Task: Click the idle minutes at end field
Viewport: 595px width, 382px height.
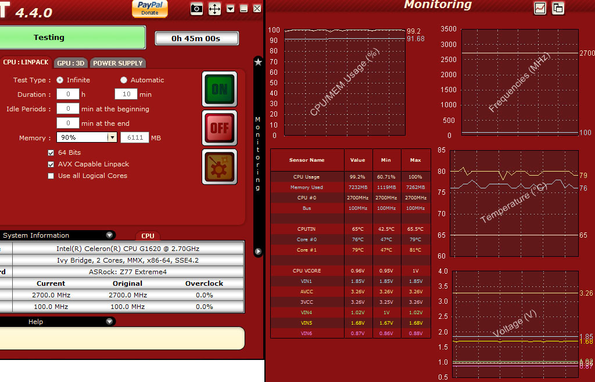Action: click(x=68, y=123)
